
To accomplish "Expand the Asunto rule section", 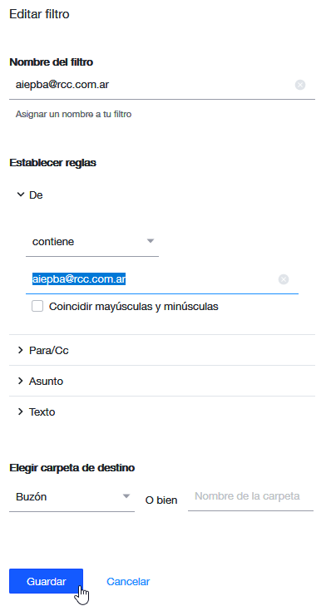I will [162, 381].
